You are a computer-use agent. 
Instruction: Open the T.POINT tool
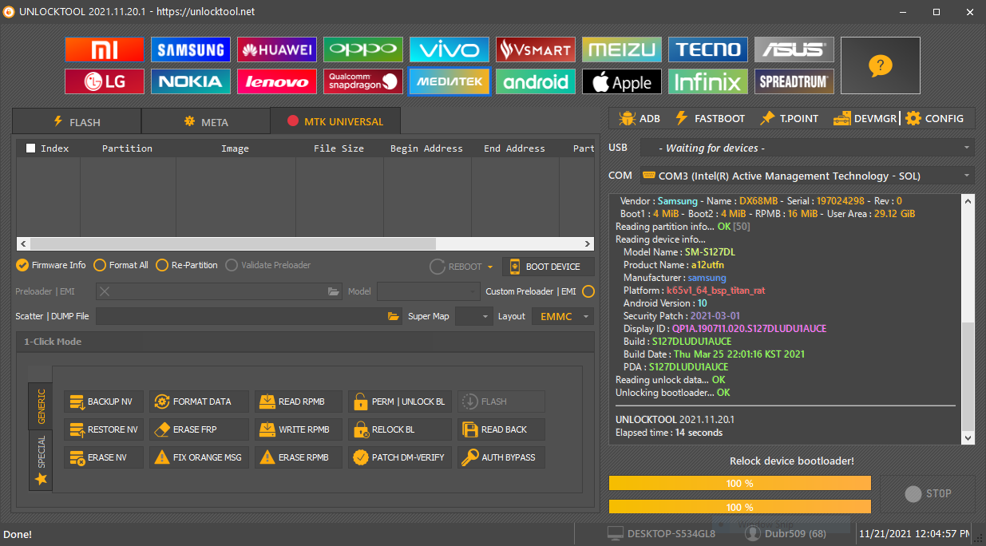tap(789, 118)
